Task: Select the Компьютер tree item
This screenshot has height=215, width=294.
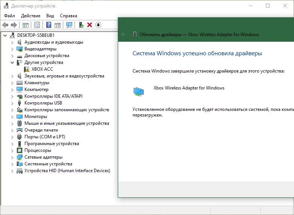Action: point(37,89)
